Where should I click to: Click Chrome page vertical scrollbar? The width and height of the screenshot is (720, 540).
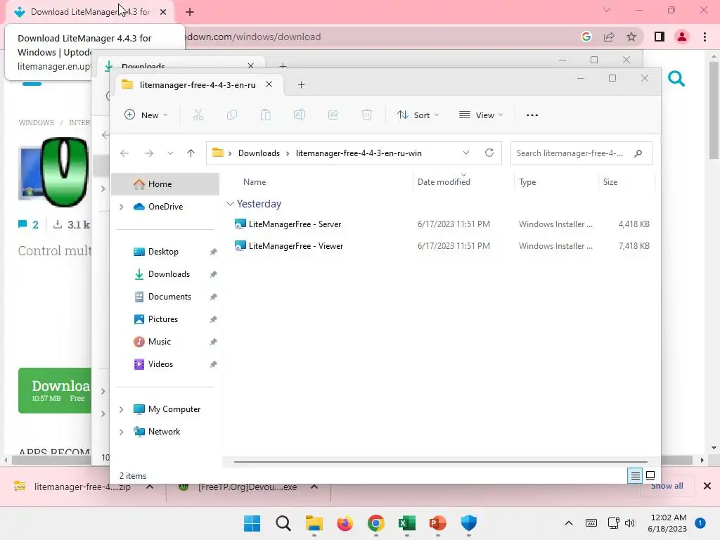coord(714,110)
